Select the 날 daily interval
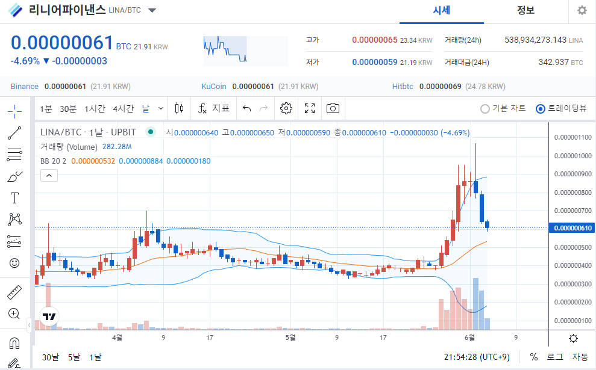 pyautogui.click(x=146, y=109)
